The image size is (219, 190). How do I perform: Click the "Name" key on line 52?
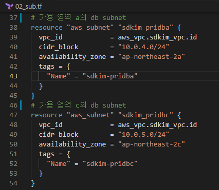click(59, 164)
